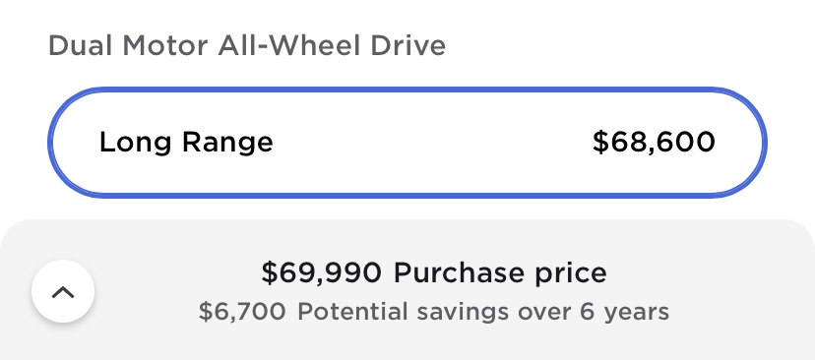Click the upward chevron icon
815x360 pixels.
click(x=63, y=292)
